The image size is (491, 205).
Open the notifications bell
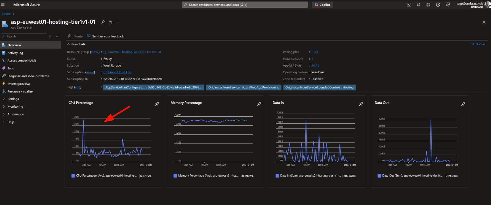click(418, 5)
